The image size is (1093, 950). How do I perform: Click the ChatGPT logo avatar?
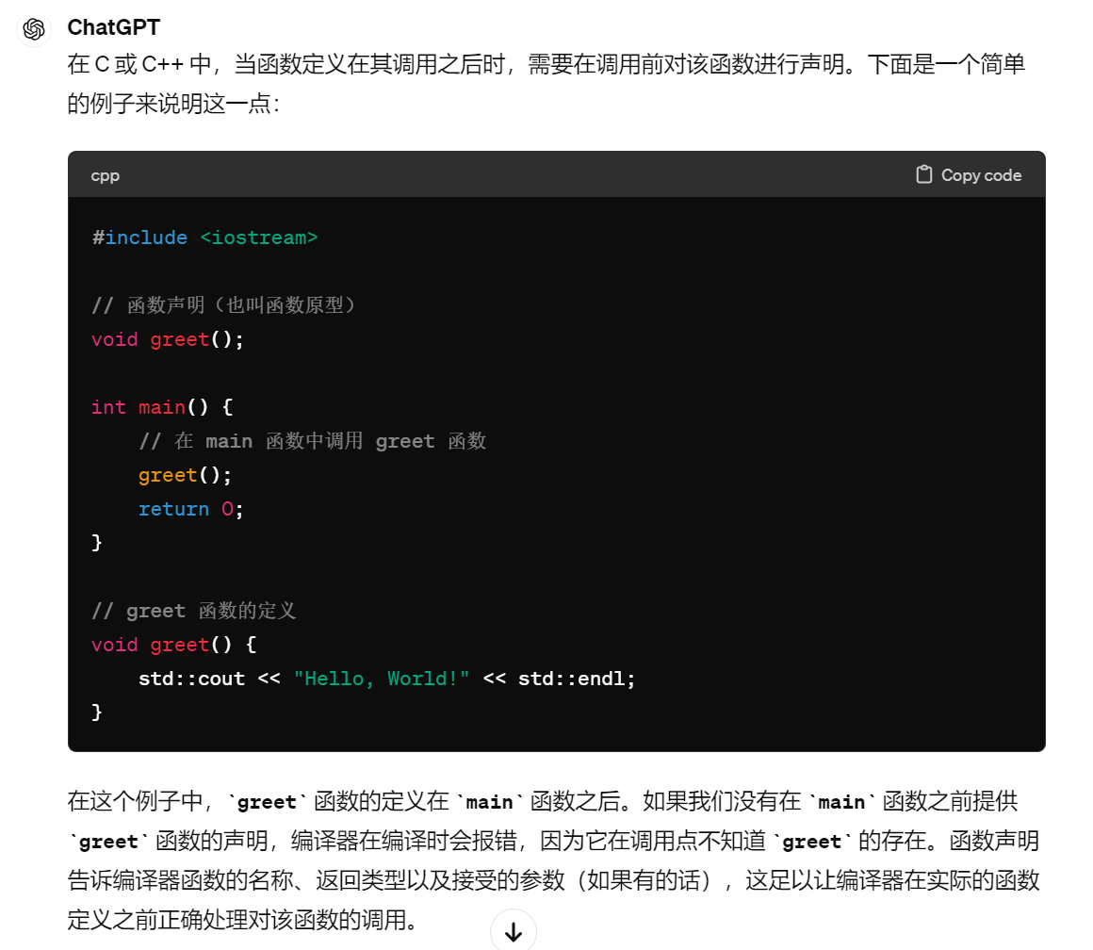click(34, 29)
